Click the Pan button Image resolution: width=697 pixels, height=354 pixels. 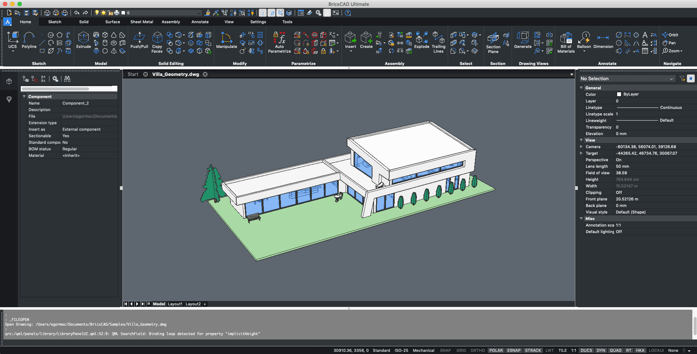click(669, 43)
